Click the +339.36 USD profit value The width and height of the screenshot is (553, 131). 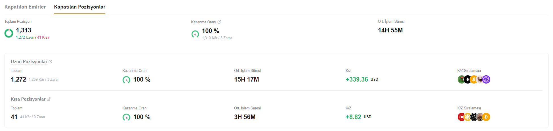click(x=362, y=80)
